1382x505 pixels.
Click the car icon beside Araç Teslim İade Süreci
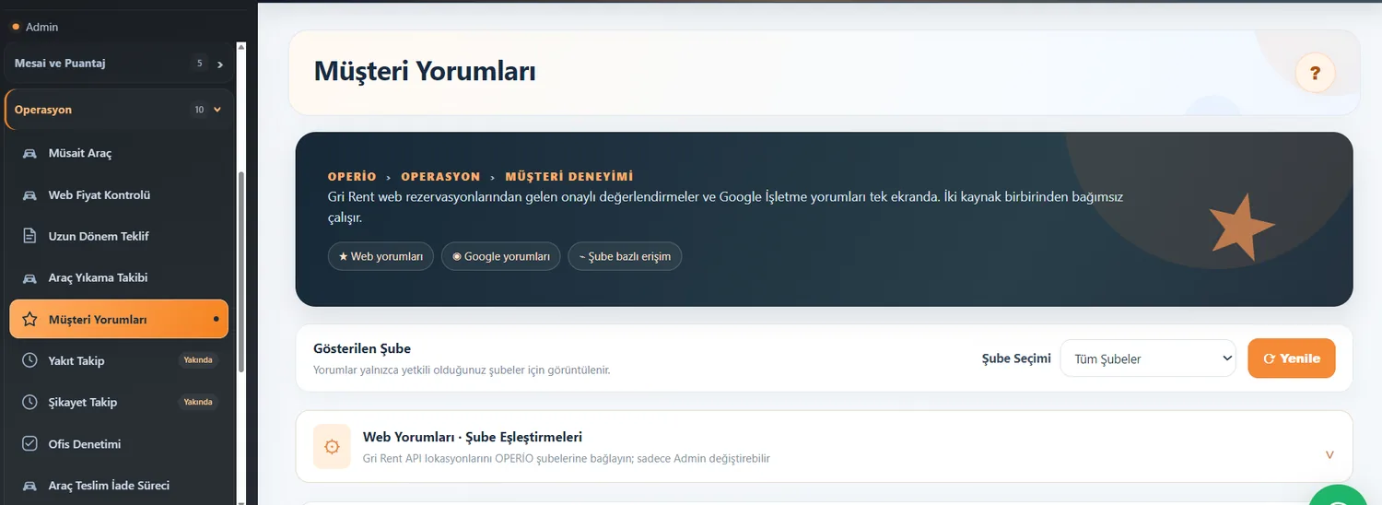click(x=29, y=486)
